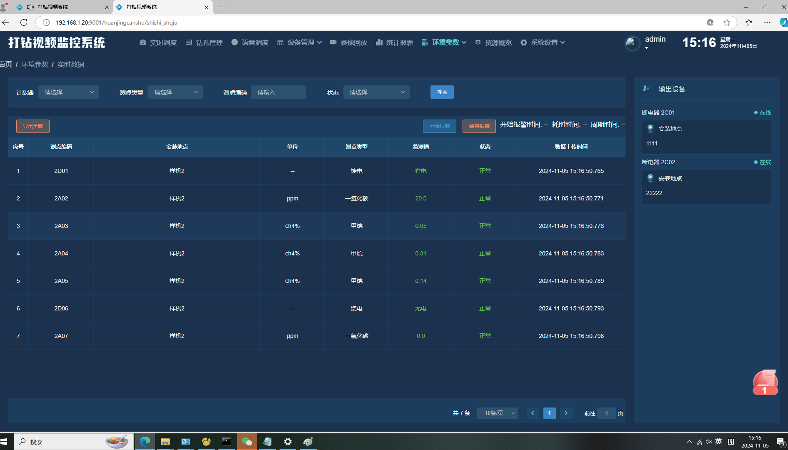Click location pin icon for breaker 2C02
Screen dimensions: 788x450
click(650, 178)
